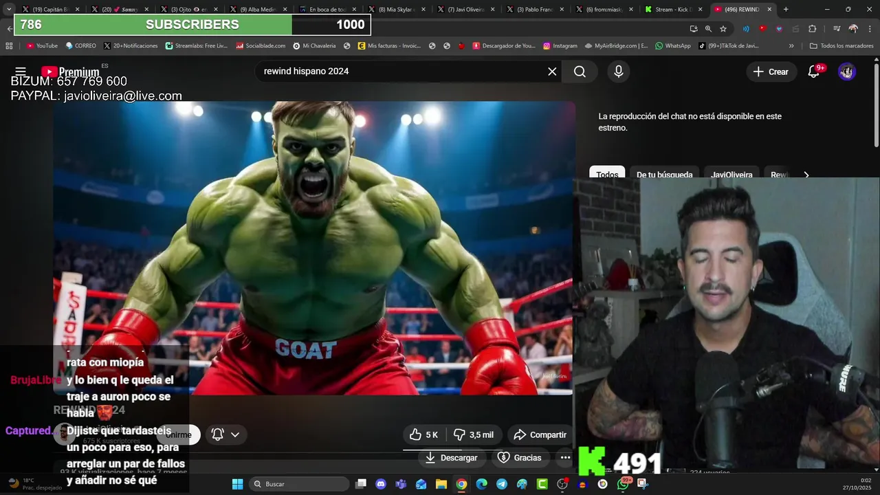Viewport: 880px width, 495px height.
Task: Open Chrome bookmarks apps grid icon
Action: 9,46
